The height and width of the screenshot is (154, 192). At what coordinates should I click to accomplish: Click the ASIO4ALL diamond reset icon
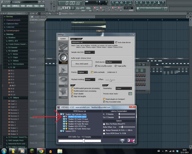[x=122, y=140]
